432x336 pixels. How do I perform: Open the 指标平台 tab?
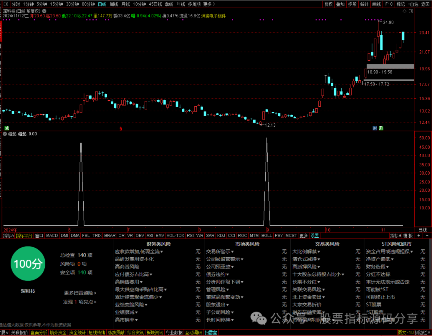coord(24,236)
